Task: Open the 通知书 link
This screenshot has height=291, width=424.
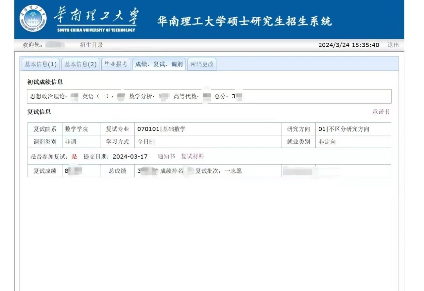Action: pyautogui.click(x=166, y=156)
